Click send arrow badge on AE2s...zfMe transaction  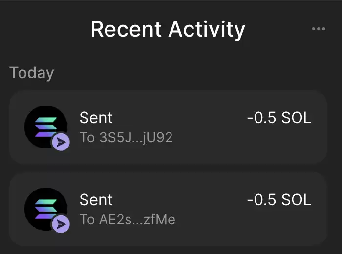coord(61,224)
